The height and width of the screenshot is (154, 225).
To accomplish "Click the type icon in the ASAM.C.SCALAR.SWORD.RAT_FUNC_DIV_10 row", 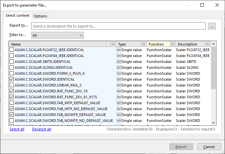I will [x=119, y=91].
